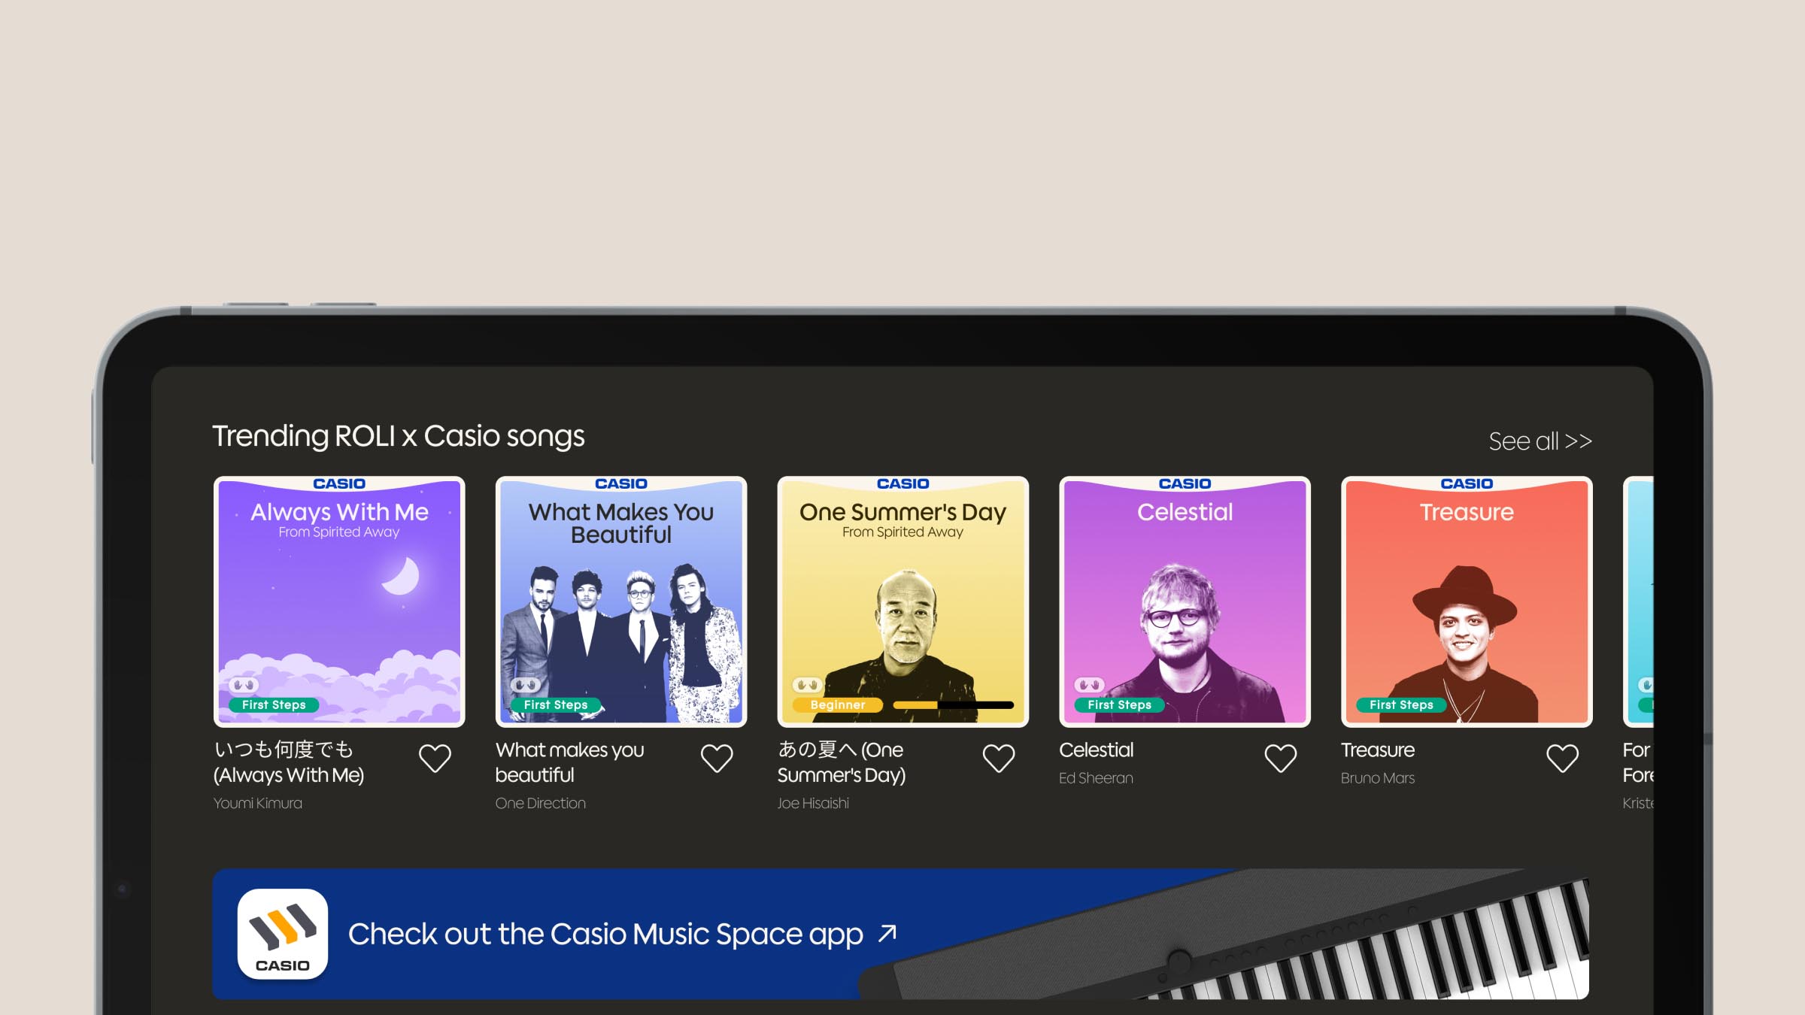
Task: Open Celestial album cover
Action: (1185, 601)
